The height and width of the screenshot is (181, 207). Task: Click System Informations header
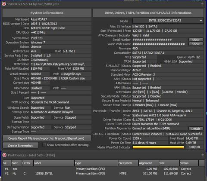click(47, 13)
